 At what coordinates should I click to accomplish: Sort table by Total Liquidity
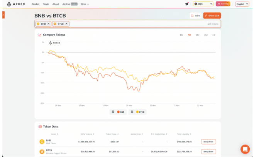coord(184,134)
